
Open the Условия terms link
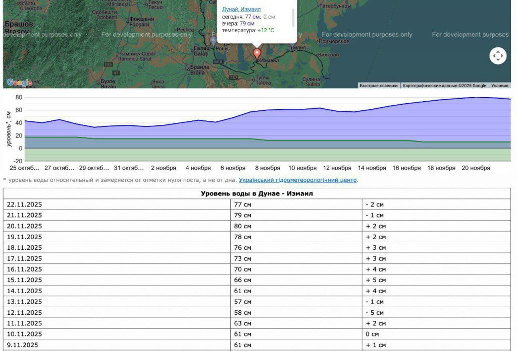tap(499, 86)
